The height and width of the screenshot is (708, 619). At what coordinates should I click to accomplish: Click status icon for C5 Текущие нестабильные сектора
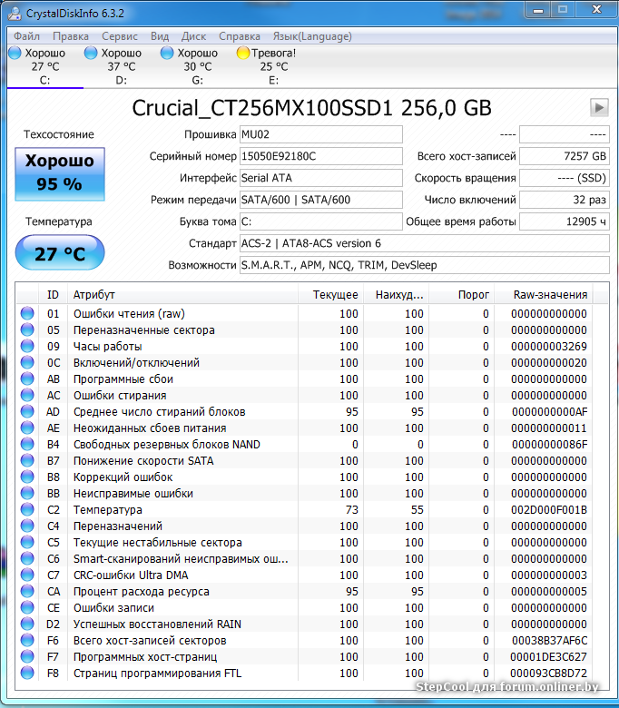pos(27,542)
